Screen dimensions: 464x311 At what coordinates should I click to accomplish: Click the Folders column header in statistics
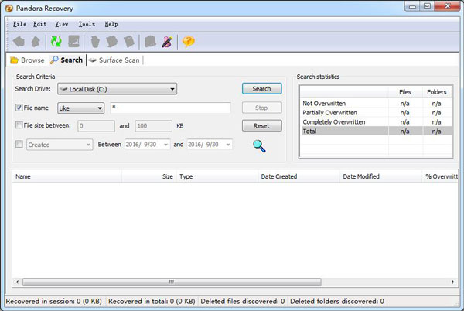coord(437,92)
